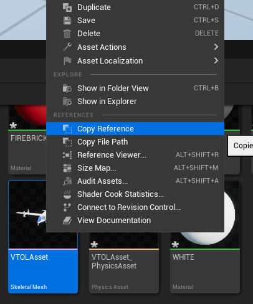Image resolution: width=253 pixels, height=304 pixels.
Task: Expand the Asset Localization submenu arrow
Action: (x=216, y=60)
